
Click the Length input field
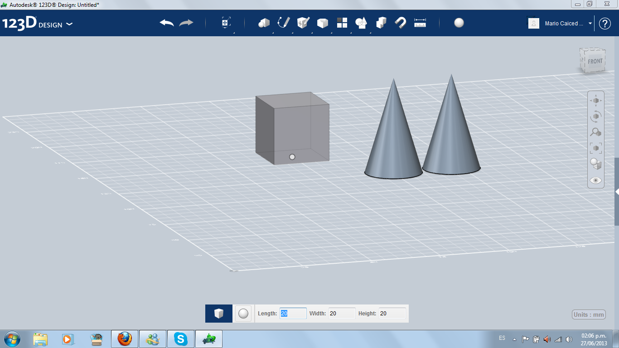pos(293,313)
